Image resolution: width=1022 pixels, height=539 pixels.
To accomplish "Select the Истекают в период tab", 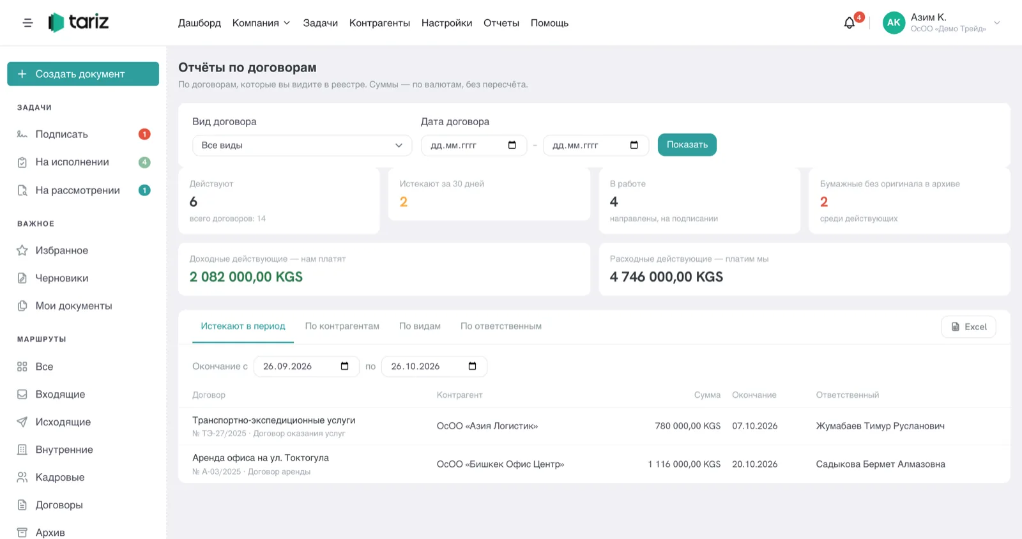I will point(243,326).
